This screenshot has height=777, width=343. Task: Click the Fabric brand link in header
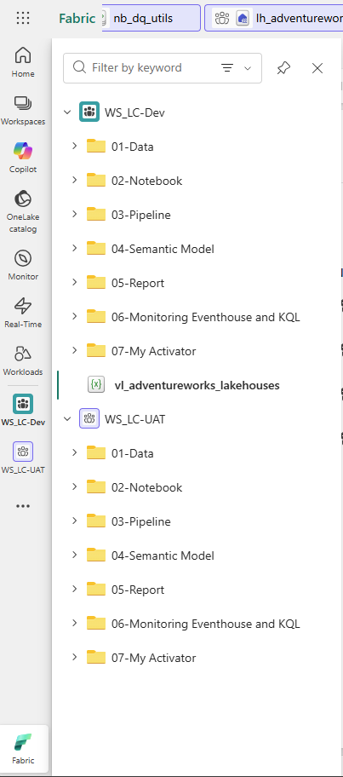(x=77, y=19)
